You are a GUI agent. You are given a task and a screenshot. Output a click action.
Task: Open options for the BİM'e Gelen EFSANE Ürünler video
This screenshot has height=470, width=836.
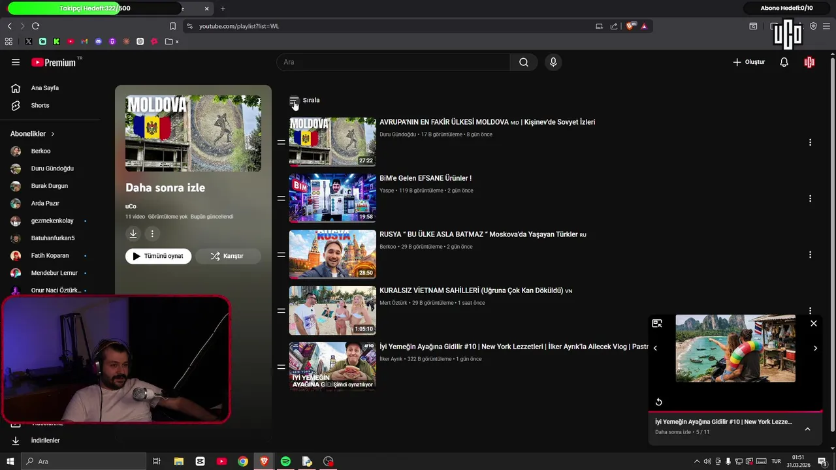(810, 198)
